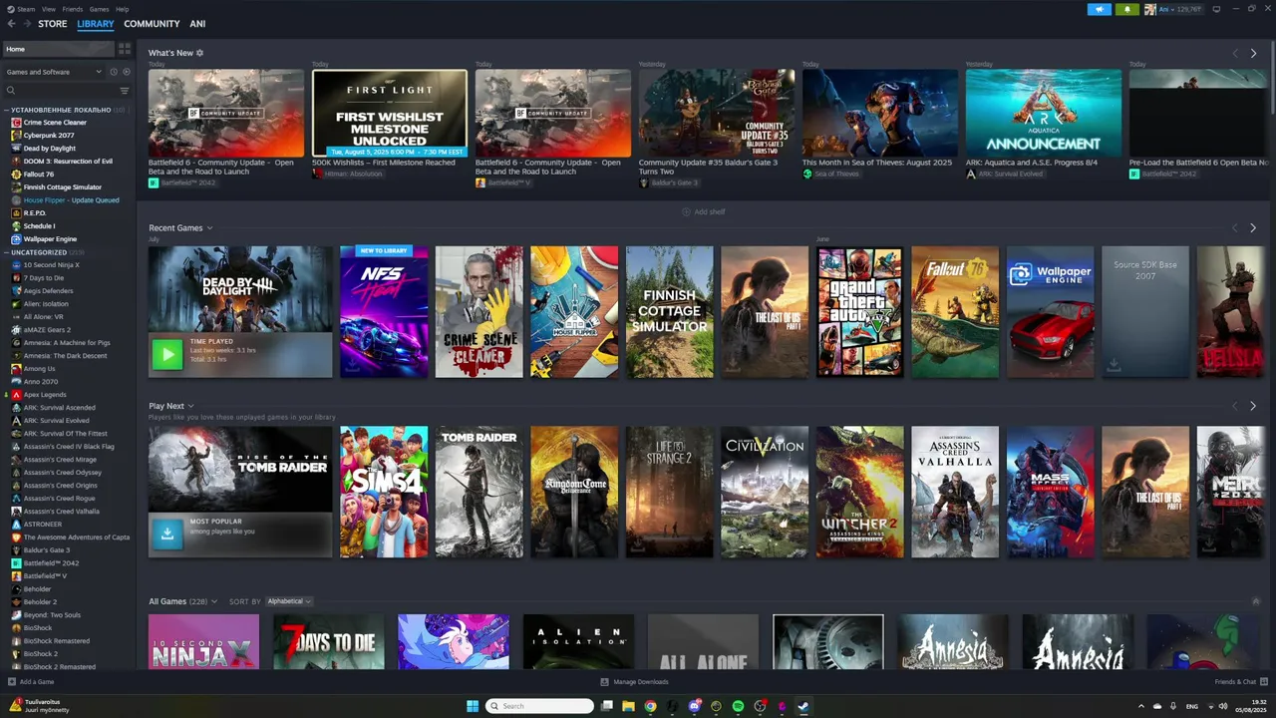Click Add shelf button

pos(704,212)
